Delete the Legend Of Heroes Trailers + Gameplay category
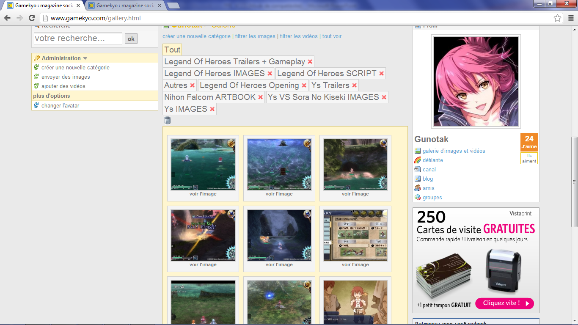The image size is (578, 325). (x=310, y=62)
